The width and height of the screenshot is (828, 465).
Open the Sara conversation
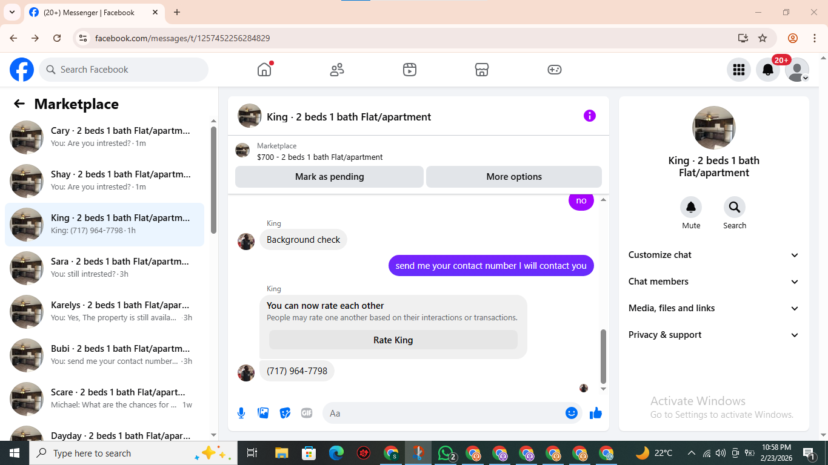coord(104,268)
